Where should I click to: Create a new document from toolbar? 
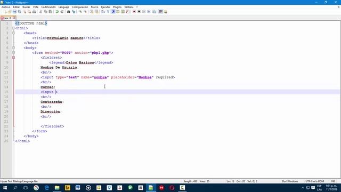click(x=5, y=12)
